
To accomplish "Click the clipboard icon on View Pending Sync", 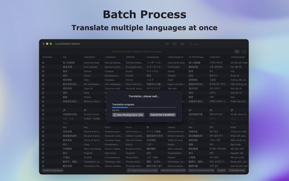I will click(115, 115).
